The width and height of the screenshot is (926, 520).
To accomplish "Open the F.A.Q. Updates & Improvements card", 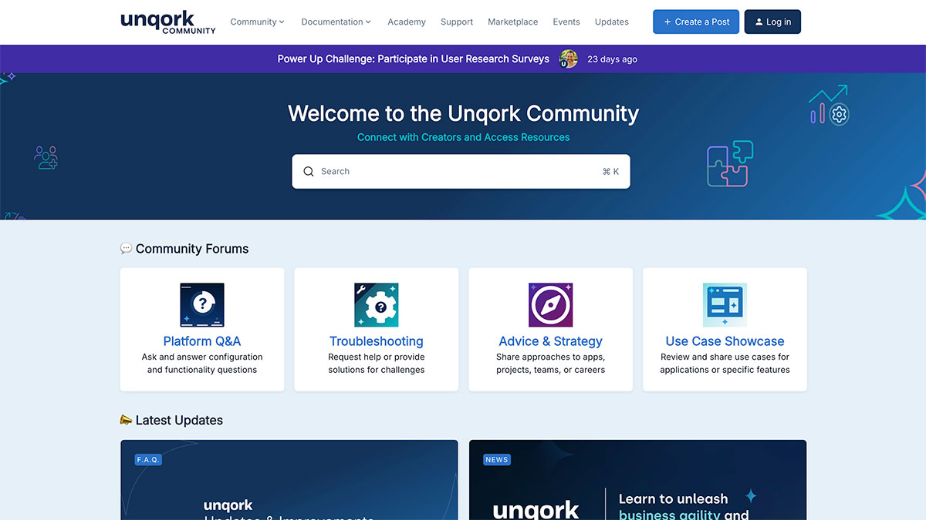I will [x=289, y=480].
